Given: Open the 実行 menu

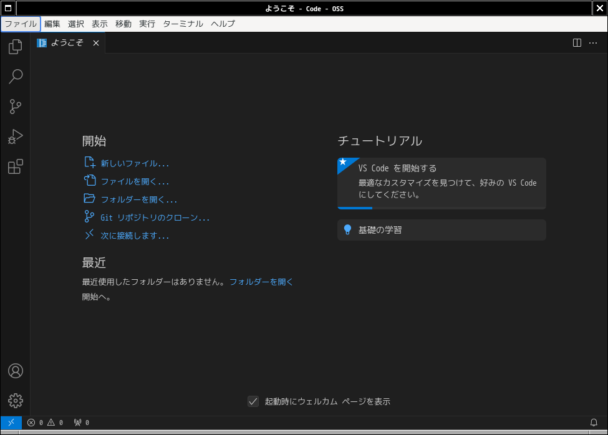Looking at the screenshot, I should point(147,24).
